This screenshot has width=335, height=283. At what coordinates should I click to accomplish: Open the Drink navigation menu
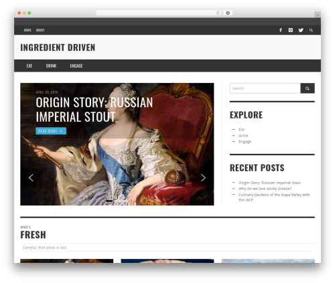pos(51,66)
